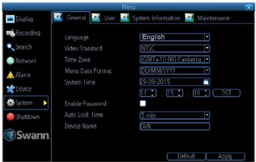Image resolution: width=256 pixels, height=162 pixels.
Task: Click the seconds stepper showing 18
Action: [x=201, y=93]
